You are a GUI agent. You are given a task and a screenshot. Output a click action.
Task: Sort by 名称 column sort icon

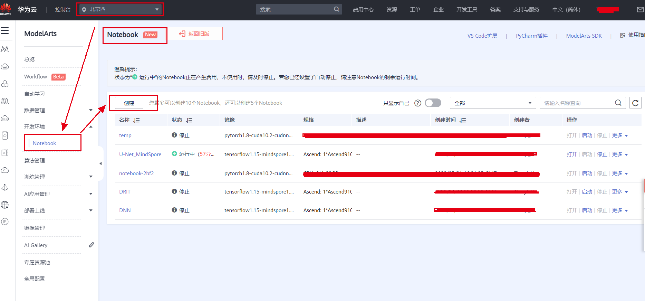136,120
